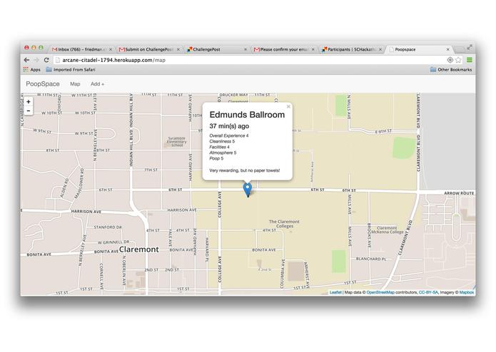Click the Apps grid shortcut
Screen dimensions: 496x352
[31, 69]
